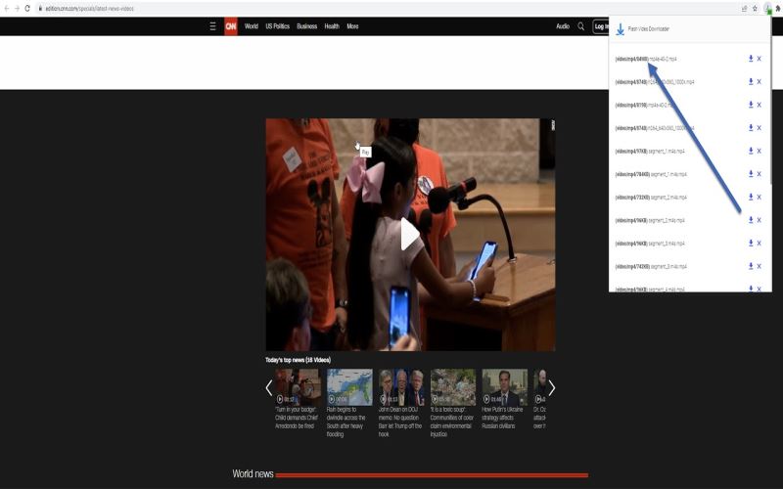Click the Log In button

[x=601, y=26]
